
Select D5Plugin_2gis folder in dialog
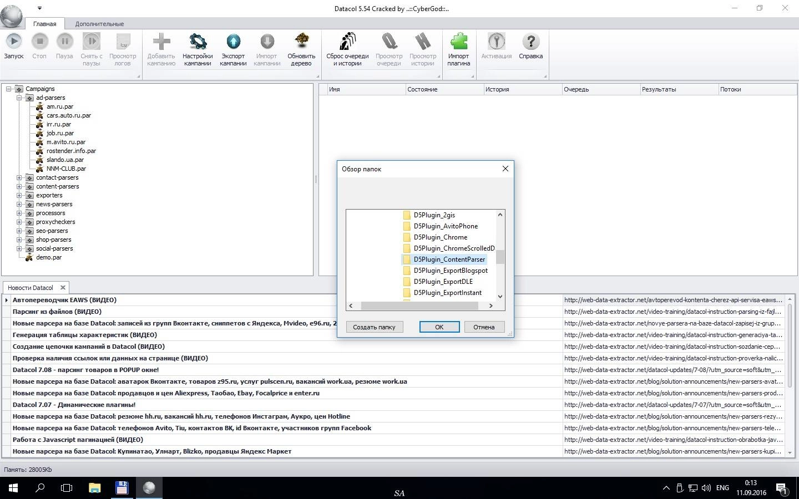click(434, 215)
